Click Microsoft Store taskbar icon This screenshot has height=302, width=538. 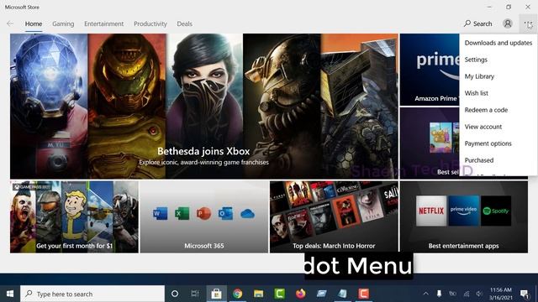tap(216, 294)
